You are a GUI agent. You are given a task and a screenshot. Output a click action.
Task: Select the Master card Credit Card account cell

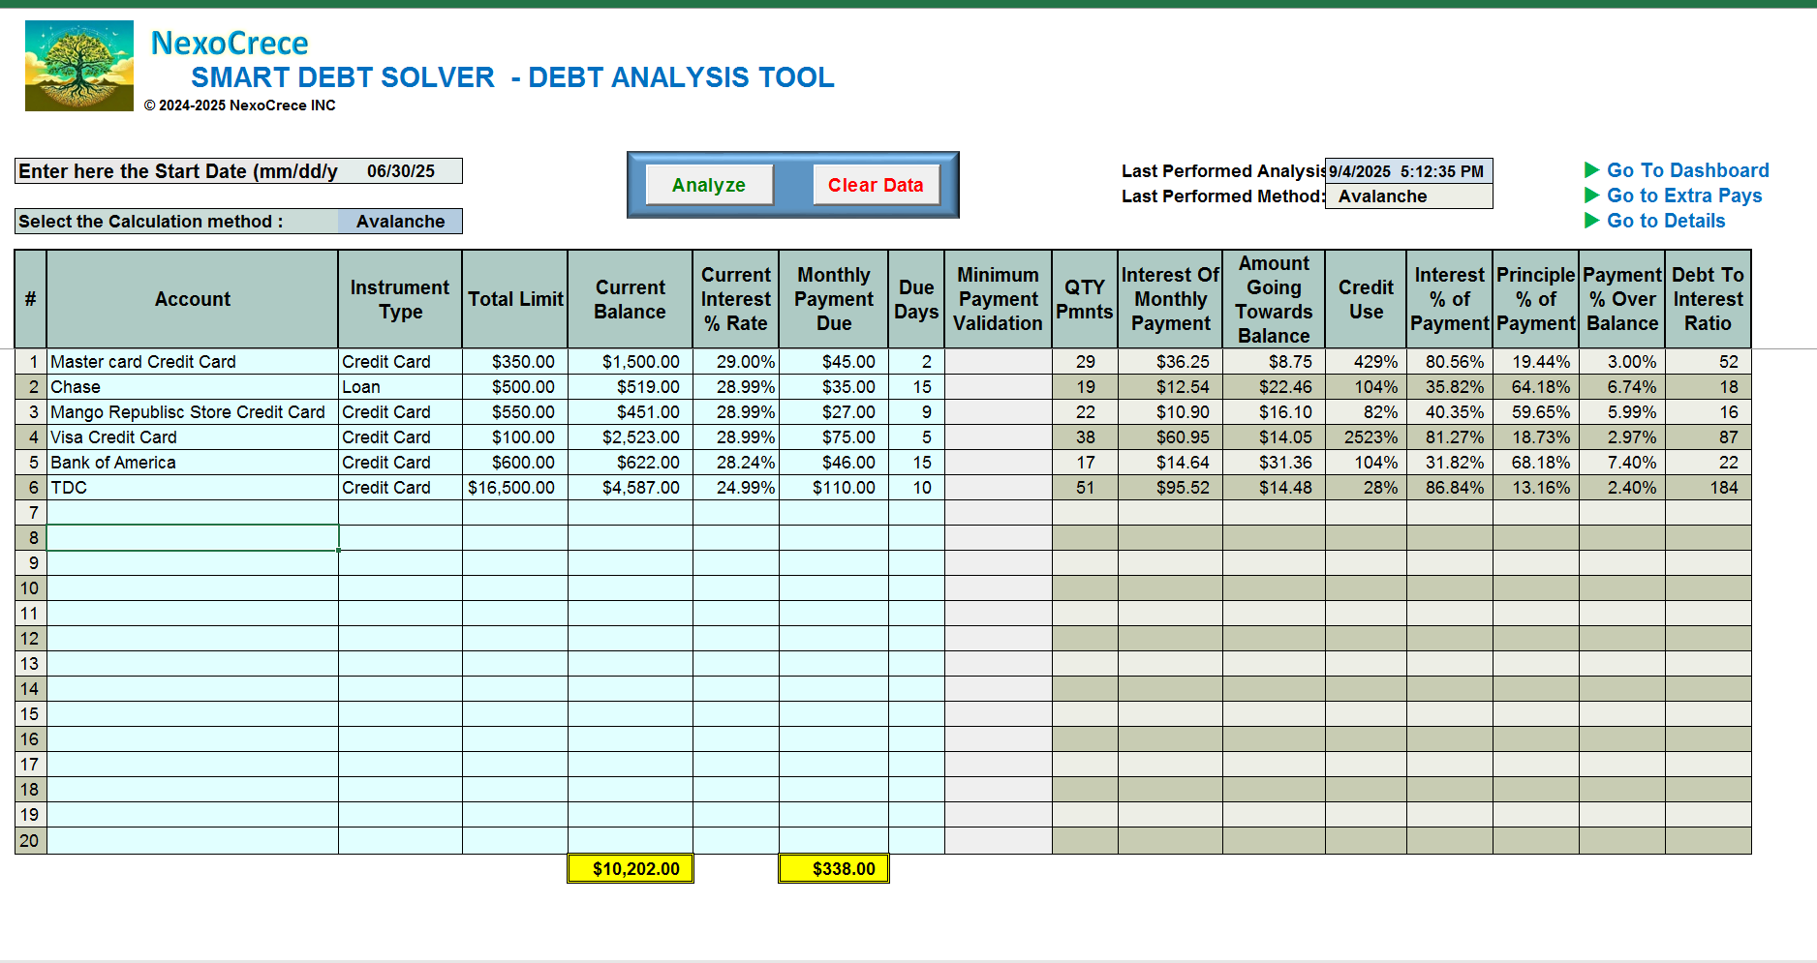(192, 362)
